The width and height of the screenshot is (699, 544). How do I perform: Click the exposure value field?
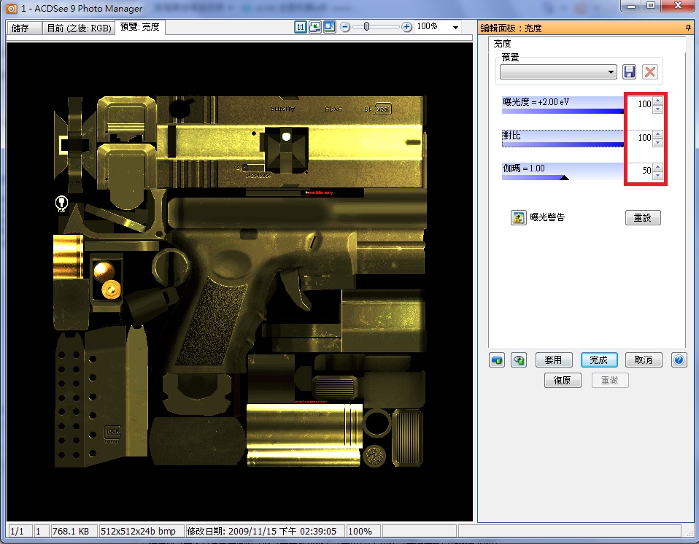(x=640, y=104)
